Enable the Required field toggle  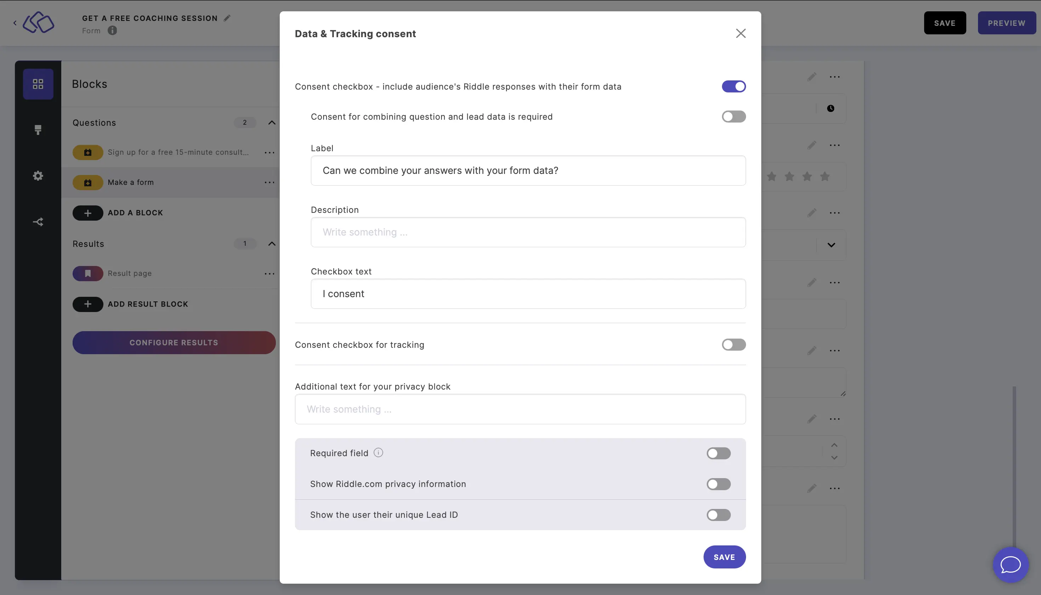click(718, 453)
